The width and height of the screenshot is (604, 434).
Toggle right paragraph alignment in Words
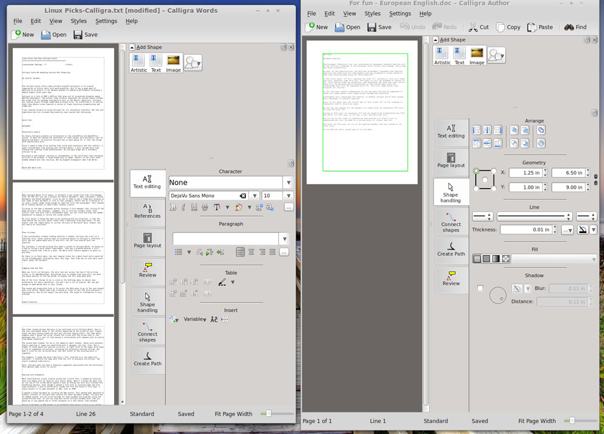coord(262,252)
